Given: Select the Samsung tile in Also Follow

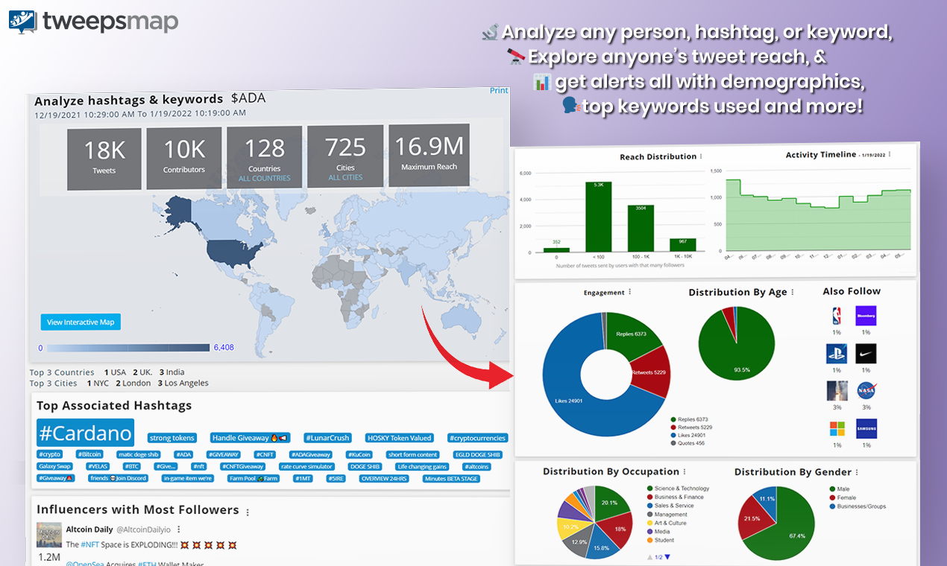Looking at the screenshot, I should (x=866, y=427).
